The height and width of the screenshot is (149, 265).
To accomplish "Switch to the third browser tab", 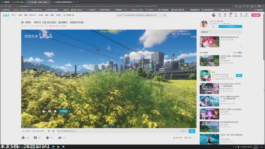I will [63, 2].
